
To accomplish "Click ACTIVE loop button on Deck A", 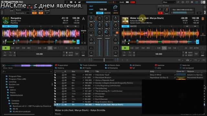I will tap(77, 48).
